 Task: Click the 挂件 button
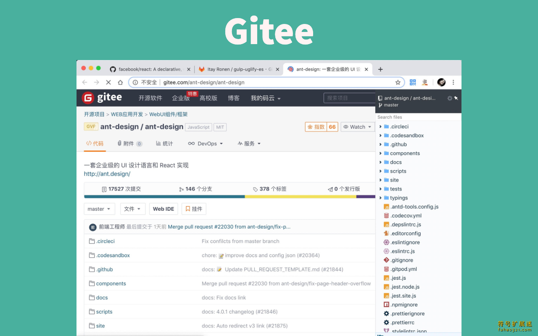click(x=194, y=209)
